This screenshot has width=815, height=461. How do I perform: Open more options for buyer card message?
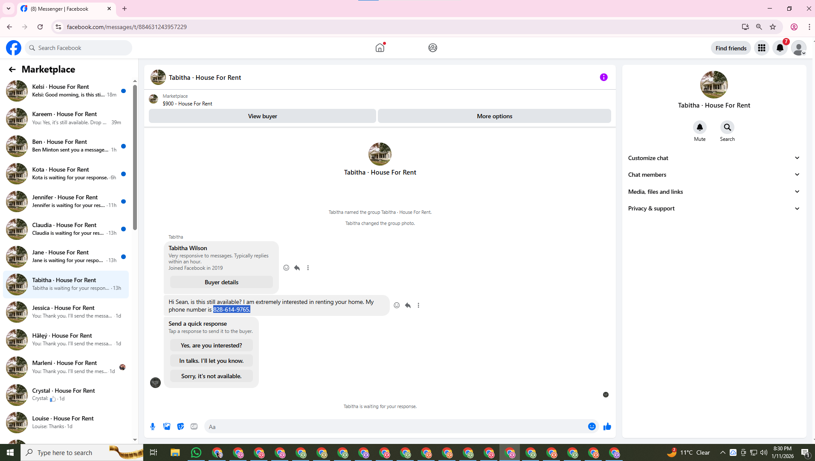(308, 268)
